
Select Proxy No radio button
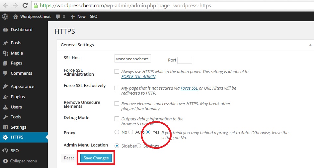(117, 132)
